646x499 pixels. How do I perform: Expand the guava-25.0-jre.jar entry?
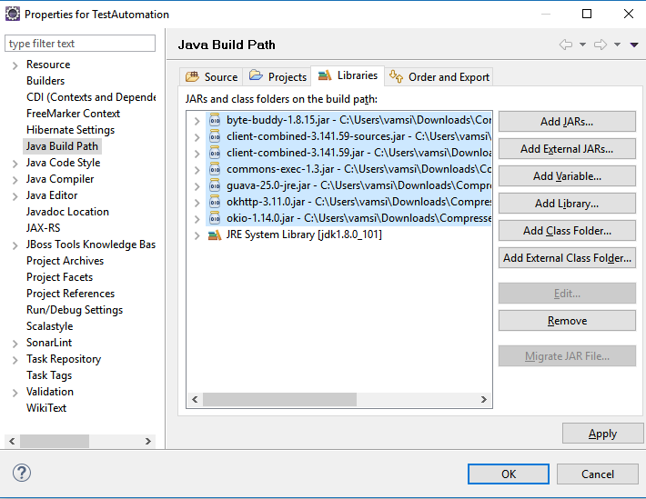click(x=197, y=186)
